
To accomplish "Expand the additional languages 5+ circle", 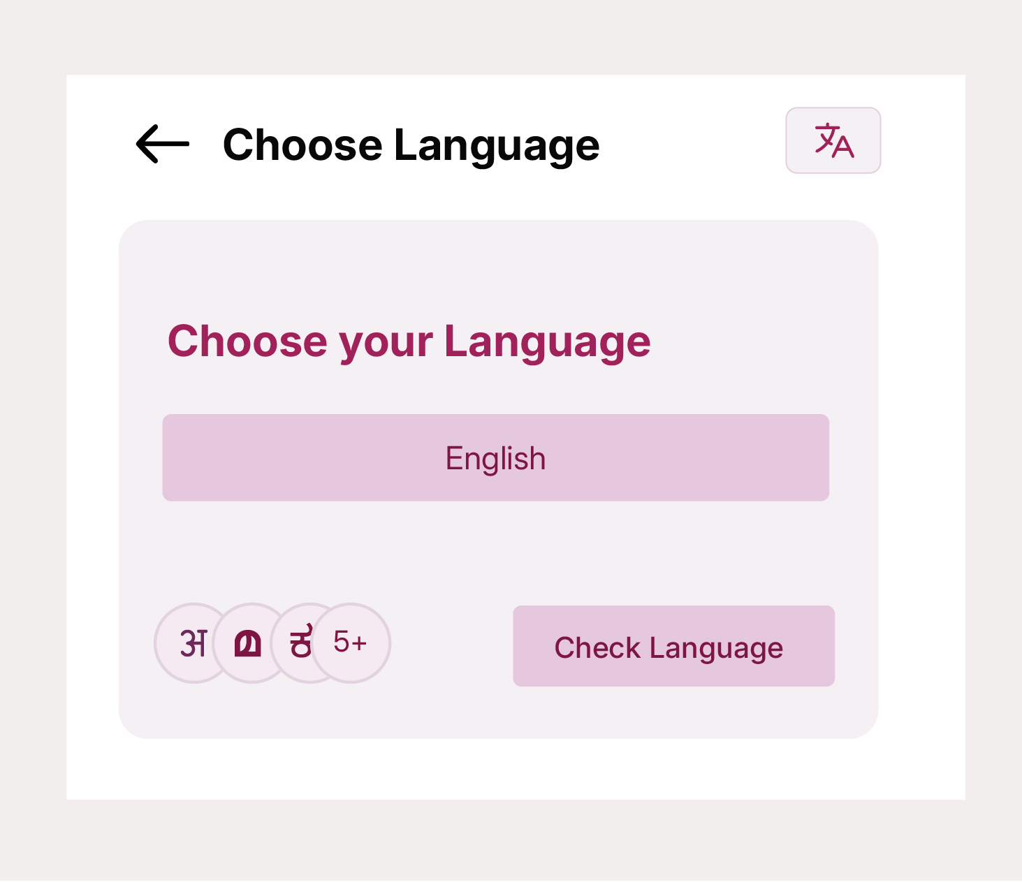I will pyautogui.click(x=351, y=643).
